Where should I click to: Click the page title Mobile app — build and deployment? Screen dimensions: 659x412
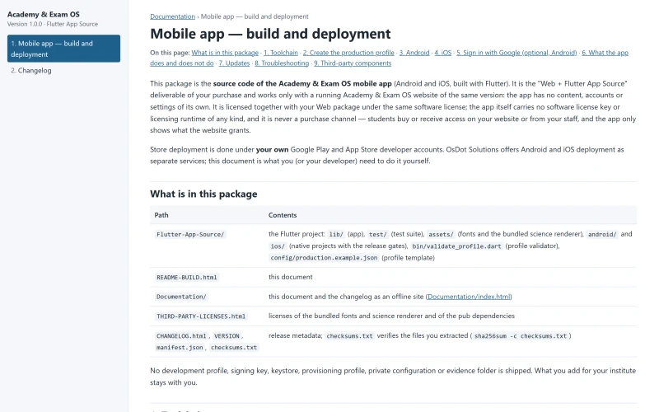(x=270, y=34)
